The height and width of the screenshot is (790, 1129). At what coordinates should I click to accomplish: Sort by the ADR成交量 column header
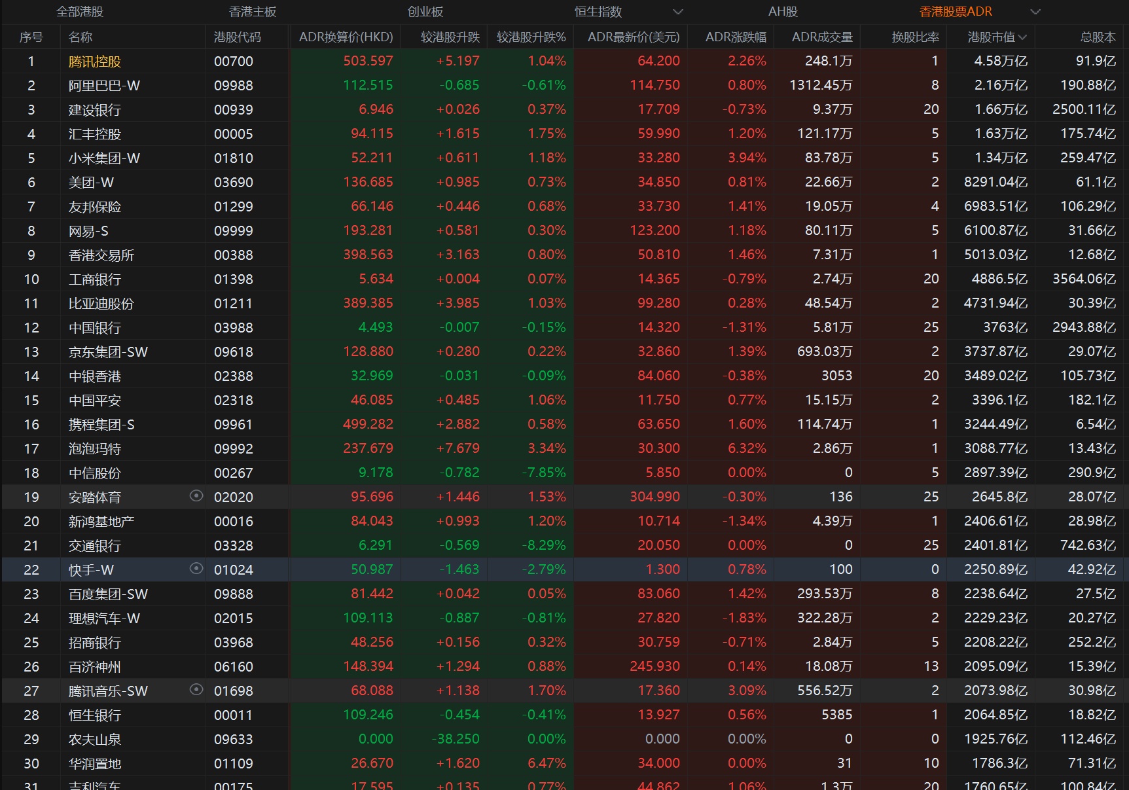click(822, 37)
